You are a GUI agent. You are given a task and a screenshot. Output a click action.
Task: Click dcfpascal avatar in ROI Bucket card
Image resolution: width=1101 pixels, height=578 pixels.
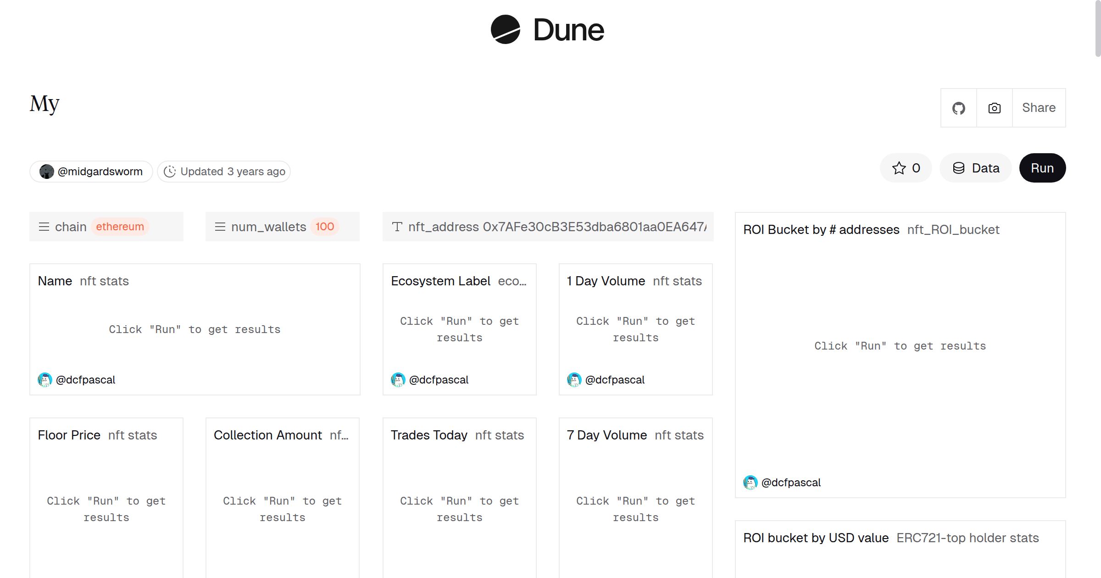750,483
